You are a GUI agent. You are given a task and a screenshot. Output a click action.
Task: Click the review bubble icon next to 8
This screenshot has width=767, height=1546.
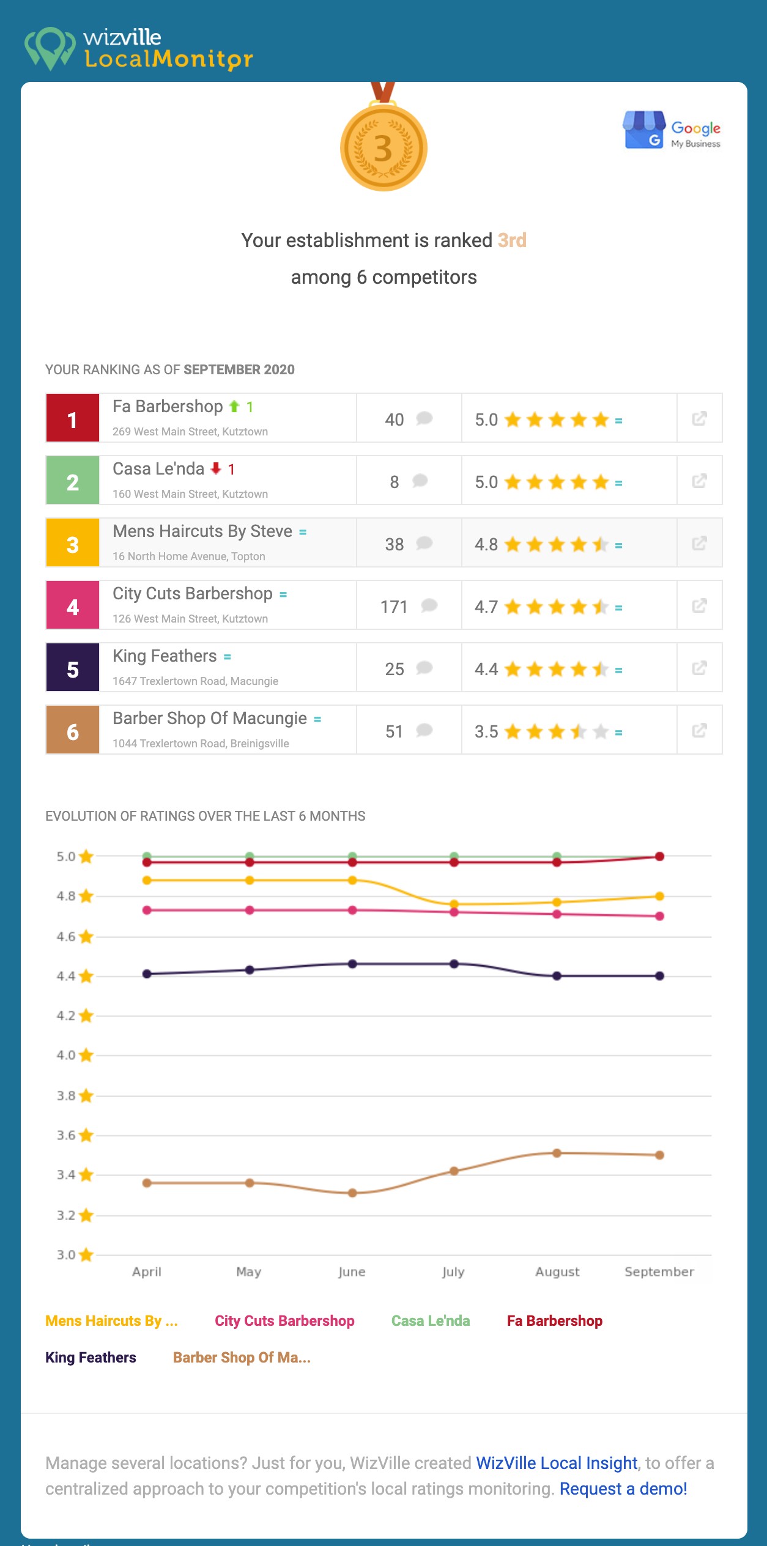pos(420,481)
